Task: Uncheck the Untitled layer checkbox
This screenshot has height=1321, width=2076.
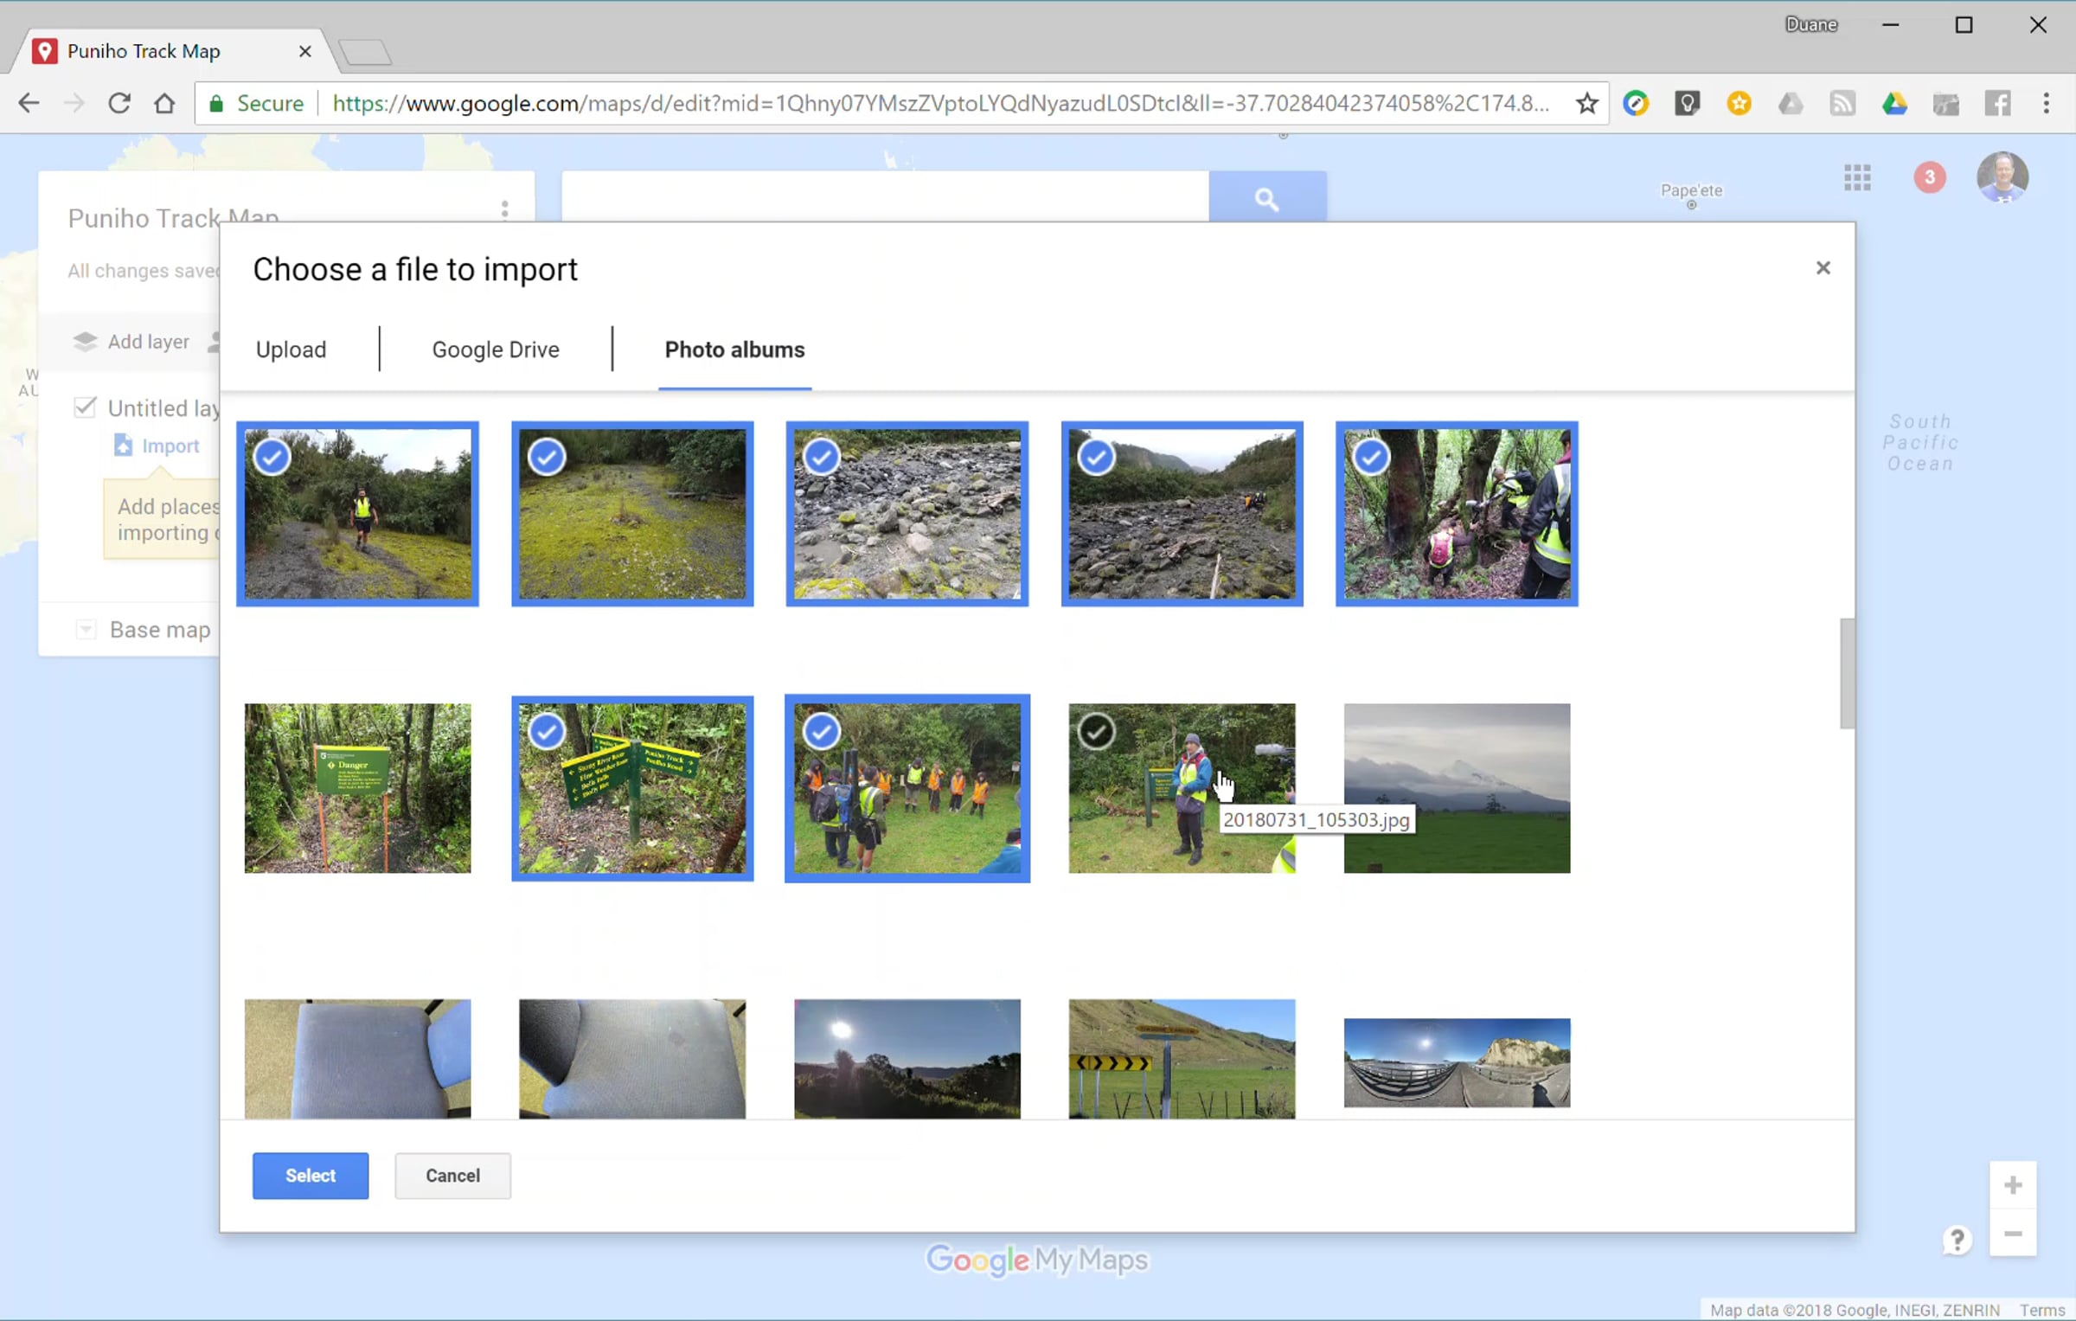Action: click(85, 407)
